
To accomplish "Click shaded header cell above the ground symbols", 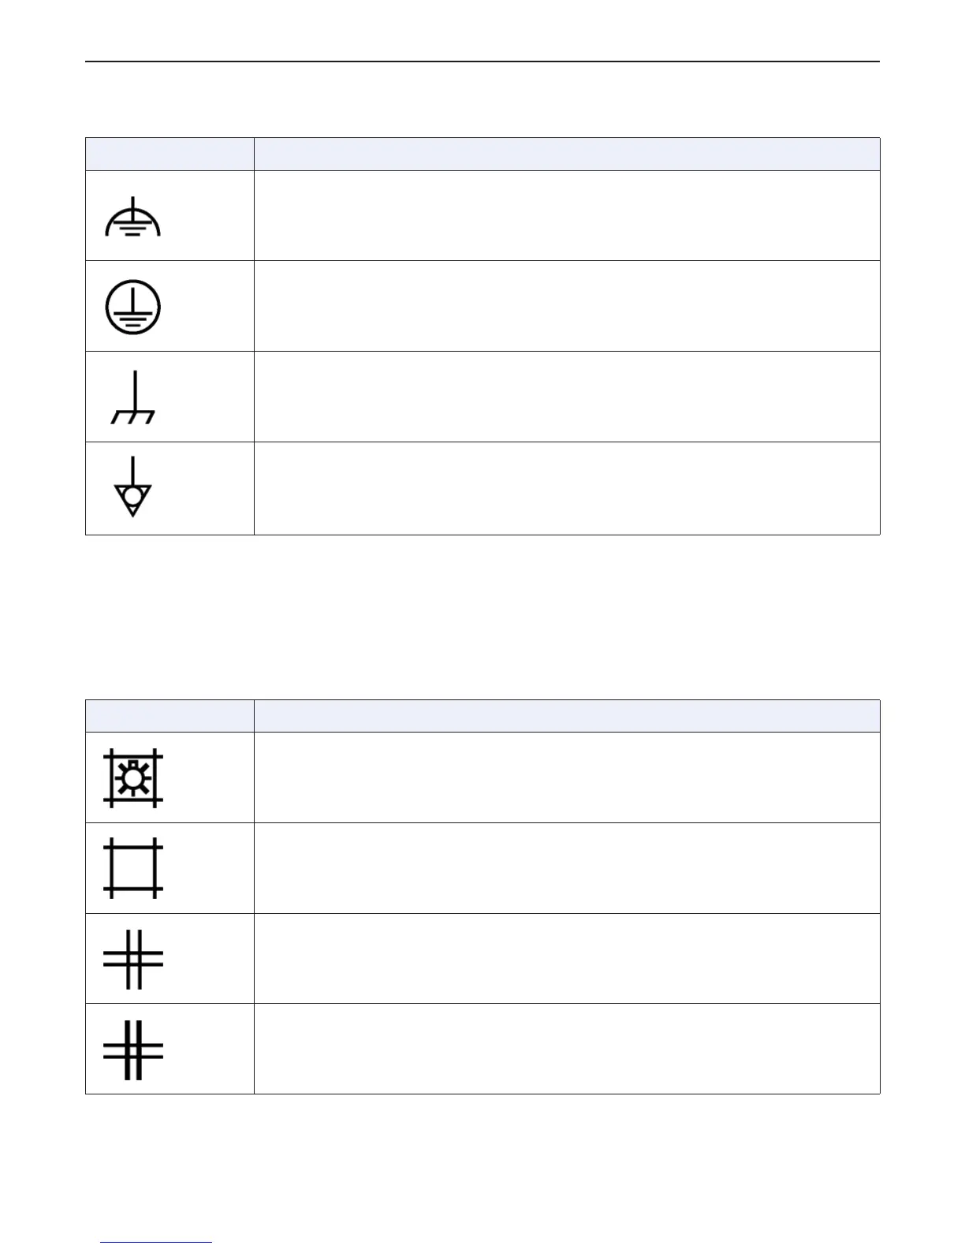I will point(170,155).
